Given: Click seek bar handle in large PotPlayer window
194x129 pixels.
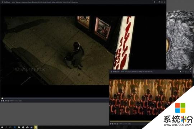Looking at the screenshot, I should [2, 98].
